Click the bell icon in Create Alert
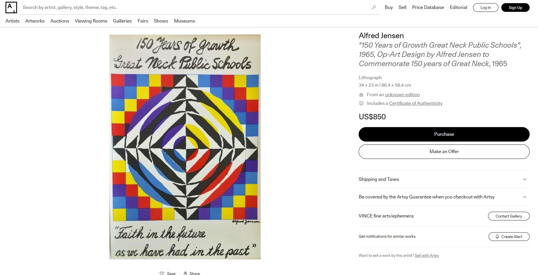 [x=497, y=237]
